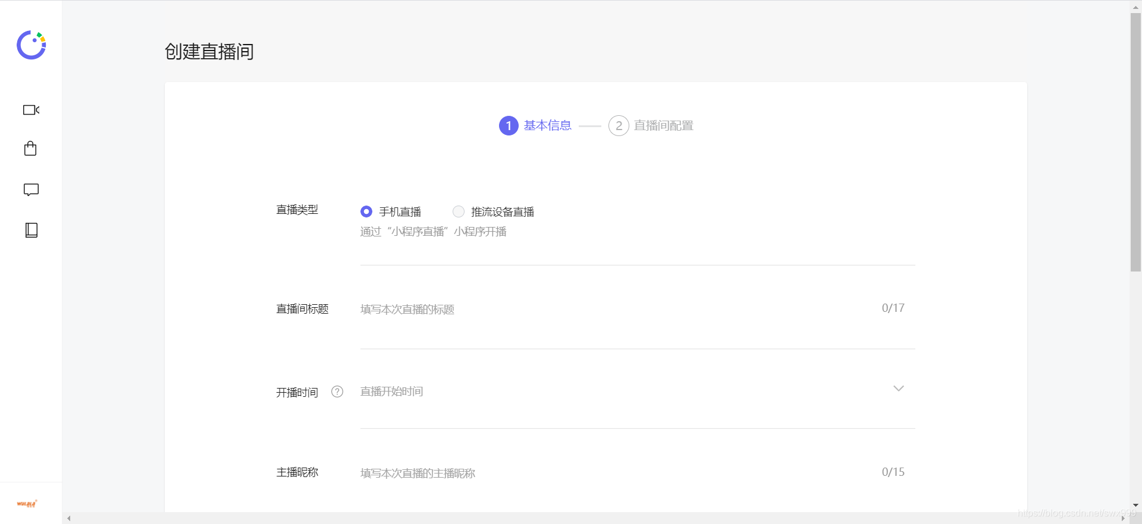Click the orange account avatar at sidebar bottom
This screenshot has height=524, width=1142.
27,504
